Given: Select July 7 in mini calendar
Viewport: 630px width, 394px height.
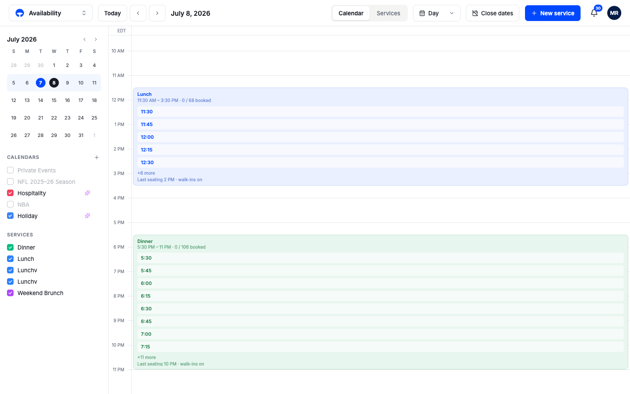Looking at the screenshot, I should coord(41,83).
